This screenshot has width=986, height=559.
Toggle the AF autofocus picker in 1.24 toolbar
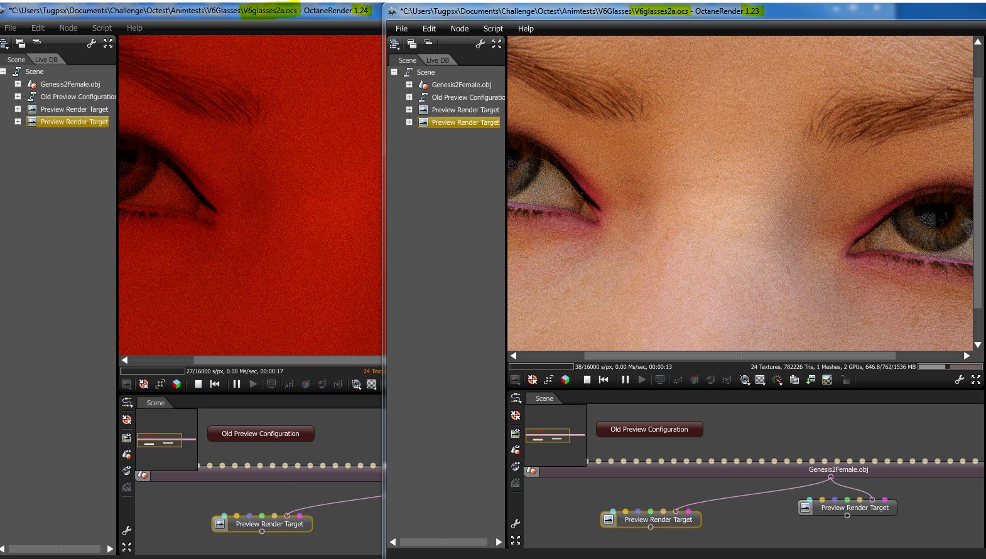point(289,384)
